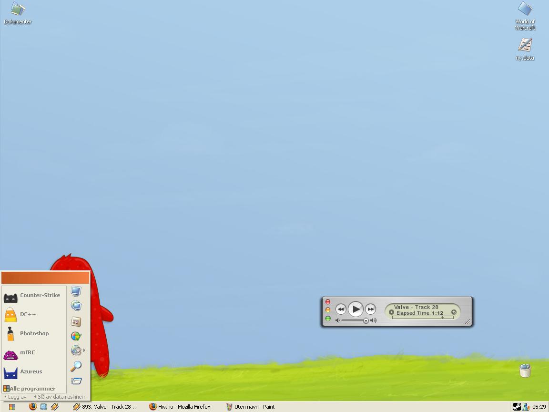Screen dimensions: 549x412
Task: Click the track progress bar in player display
Action: tap(423, 318)
